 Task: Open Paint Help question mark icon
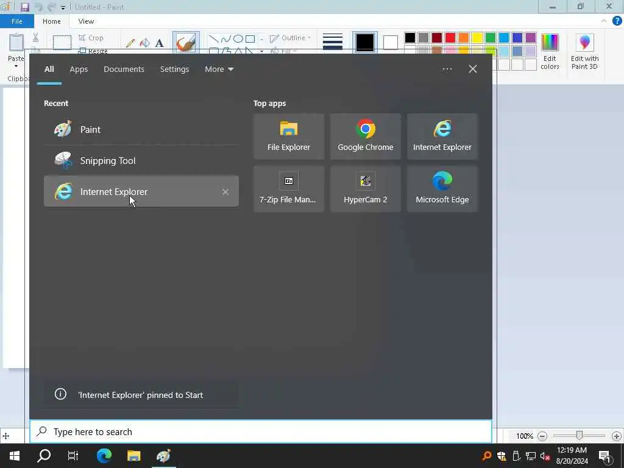[617, 21]
